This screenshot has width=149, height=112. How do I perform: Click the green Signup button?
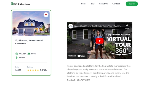pos(132,4)
